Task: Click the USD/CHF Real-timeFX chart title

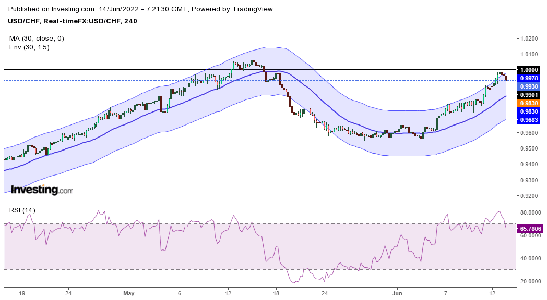Action: [x=73, y=21]
